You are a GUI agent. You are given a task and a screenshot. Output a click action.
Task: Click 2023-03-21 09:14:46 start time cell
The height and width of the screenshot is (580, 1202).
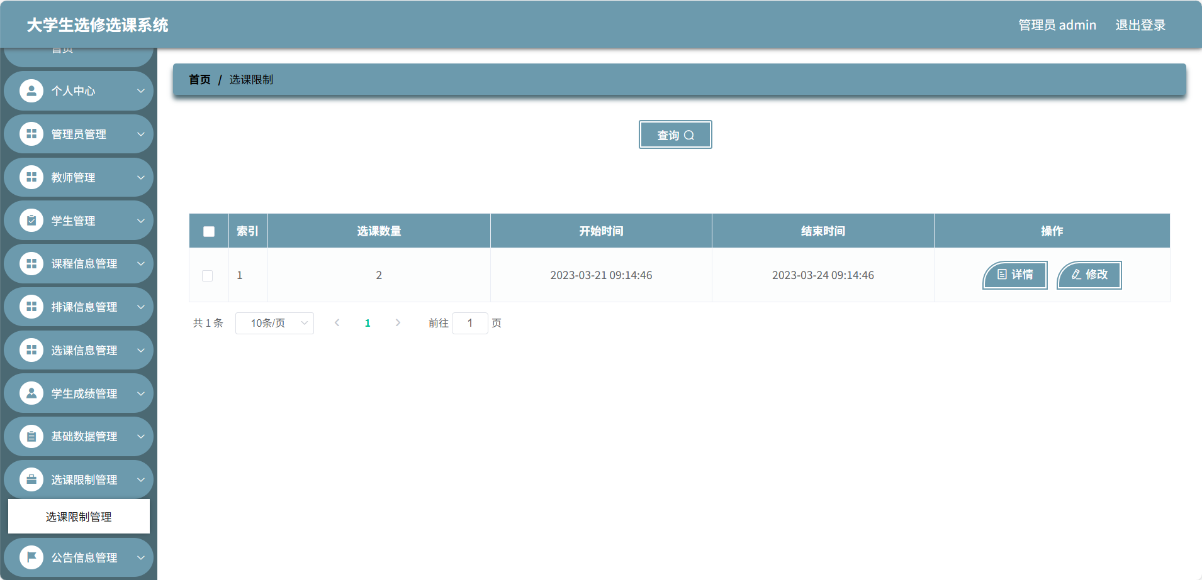tap(601, 275)
